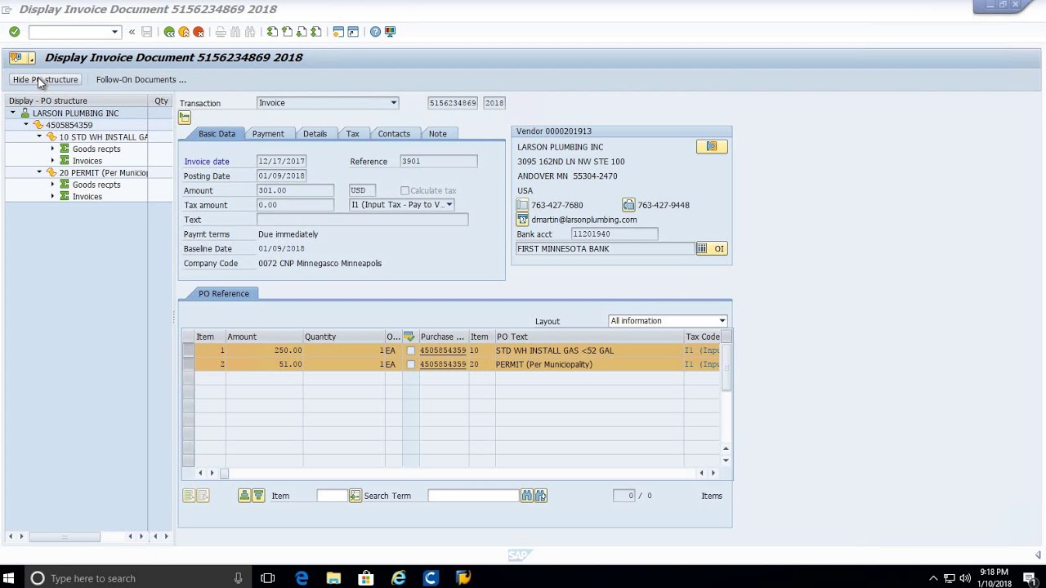Open purchase order 4505854359 link item 20

coord(443,364)
